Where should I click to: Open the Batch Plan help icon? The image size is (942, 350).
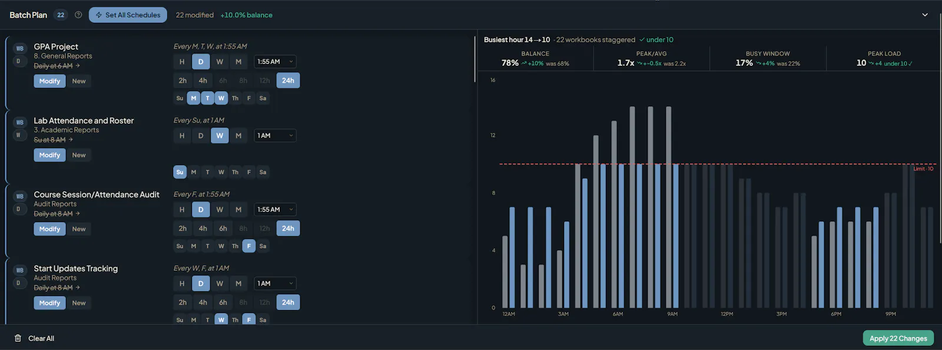pos(78,15)
